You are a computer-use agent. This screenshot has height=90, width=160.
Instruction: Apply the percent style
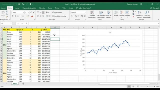pyautogui.click(x=76, y=16)
